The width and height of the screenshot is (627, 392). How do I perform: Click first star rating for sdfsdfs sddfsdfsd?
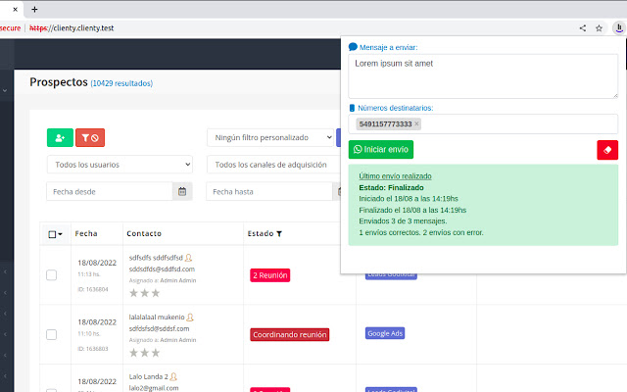(x=133, y=293)
